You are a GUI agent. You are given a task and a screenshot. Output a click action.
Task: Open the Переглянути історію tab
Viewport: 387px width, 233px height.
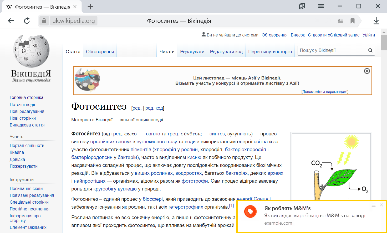click(270, 52)
